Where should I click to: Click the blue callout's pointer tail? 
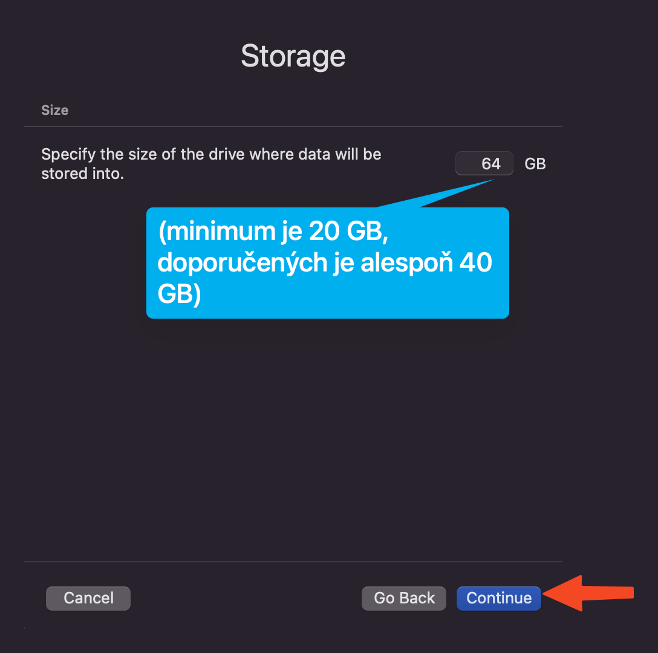(x=437, y=193)
